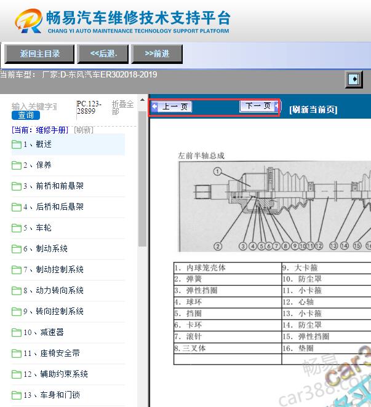
Task: Click the 当前：维修手册 link
Action: (x=40, y=130)
